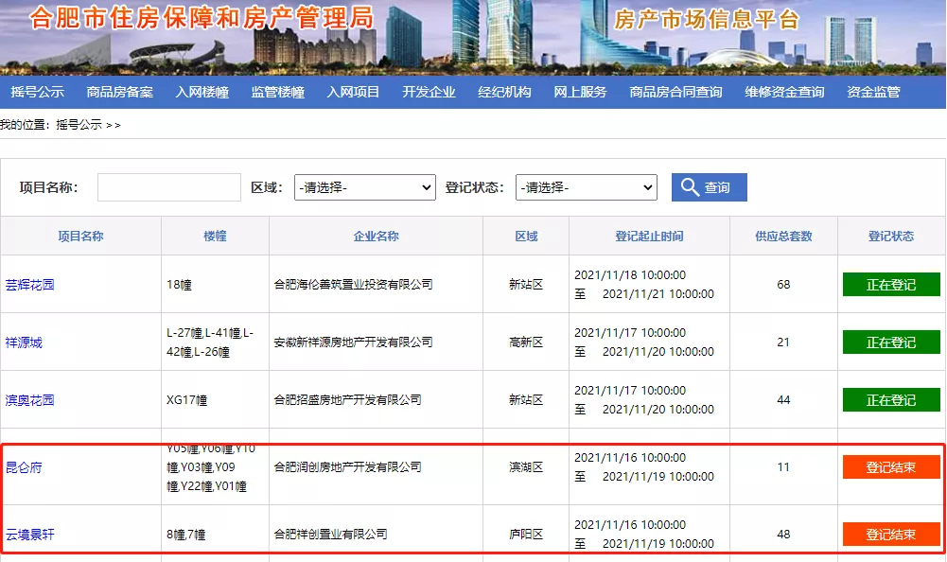Select the 经纪机构 navigation item
Image resolution: width=947 pixels, height=562 pixels.
click(x=504, y=92)
